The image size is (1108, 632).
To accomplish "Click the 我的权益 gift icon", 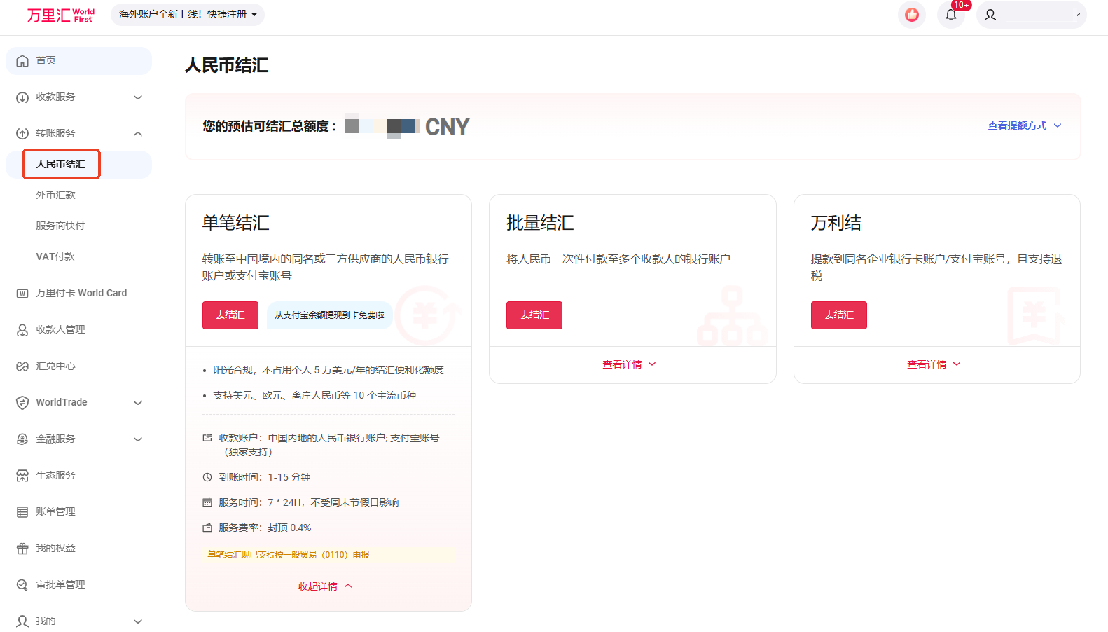I will [22, 549].
